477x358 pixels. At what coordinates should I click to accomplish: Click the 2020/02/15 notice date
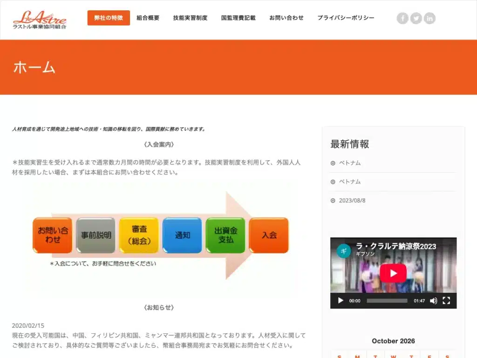[x=28, y=325]
